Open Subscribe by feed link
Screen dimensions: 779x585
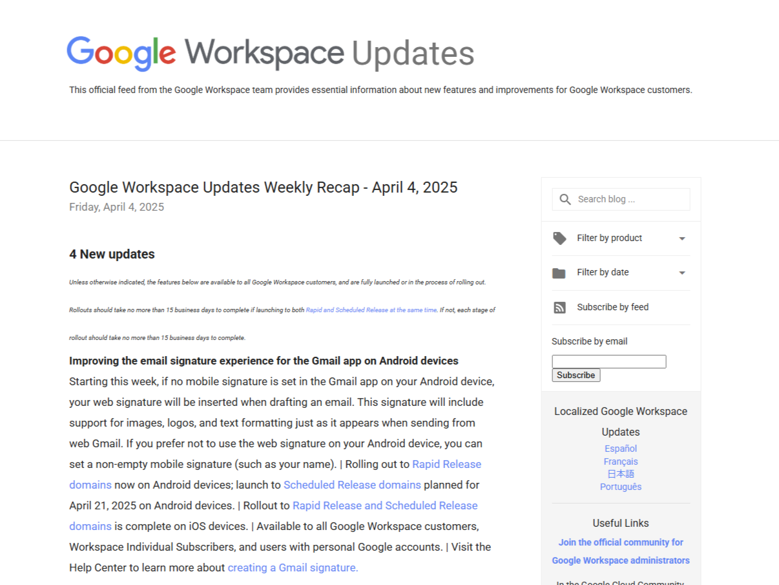[612, 307]
